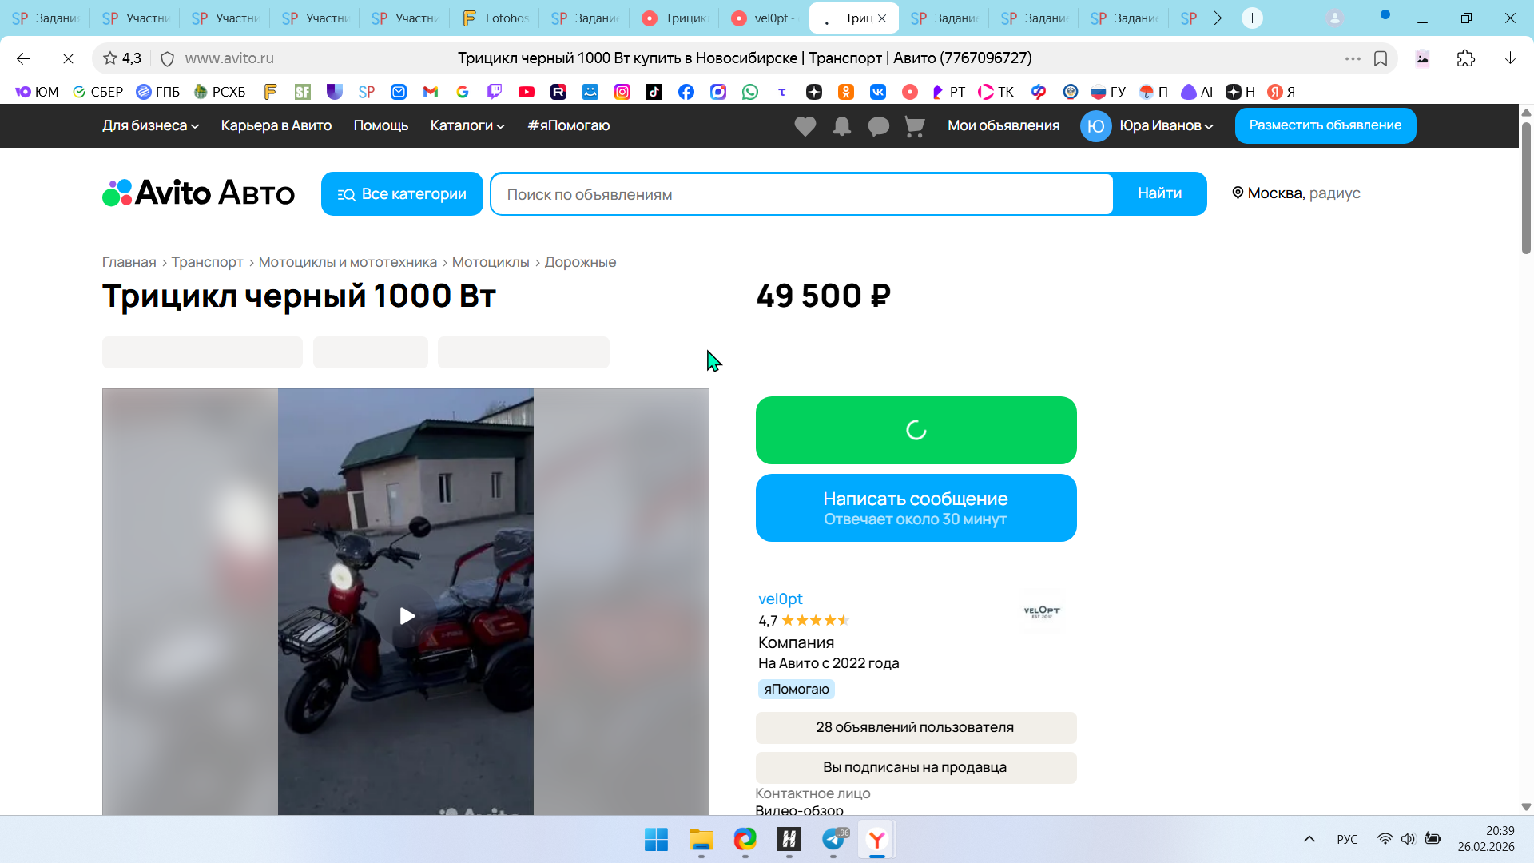Click the browser bookmark icon
The width and height of the screenshot is (1534, 863).
tap(1381, 58)
